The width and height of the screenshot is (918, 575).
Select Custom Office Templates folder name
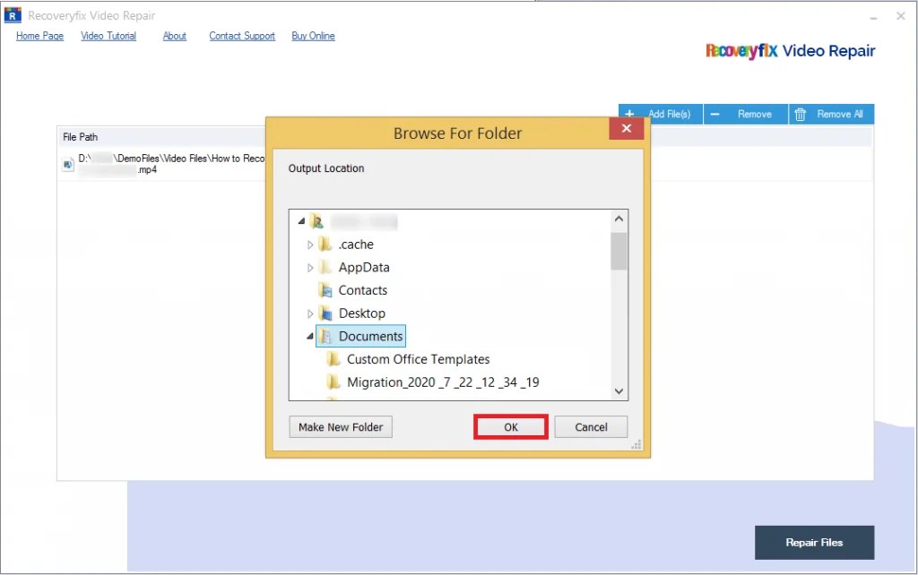point(418,359)
